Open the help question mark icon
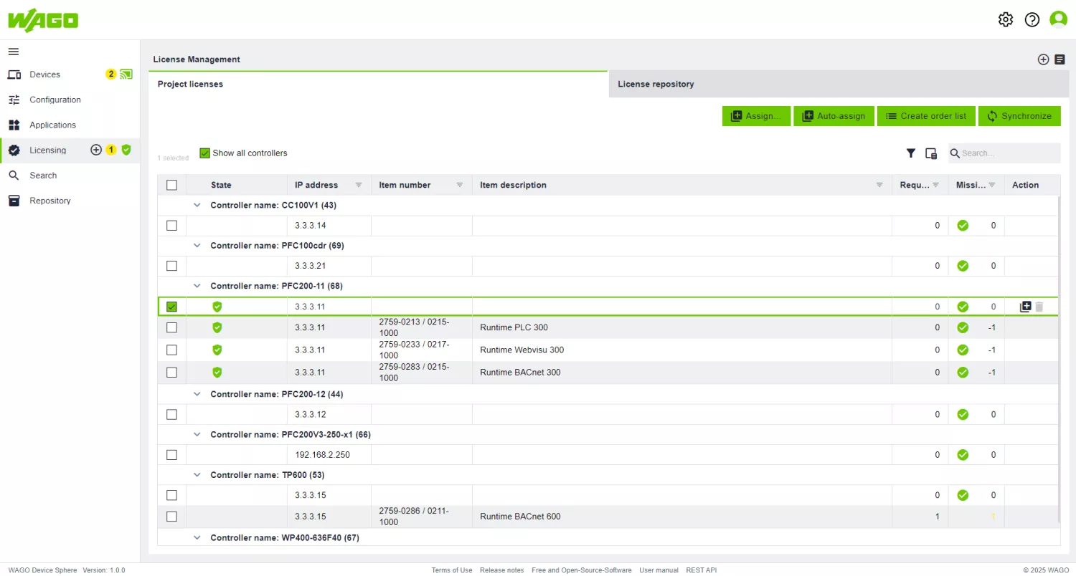 click(1032, 20)
